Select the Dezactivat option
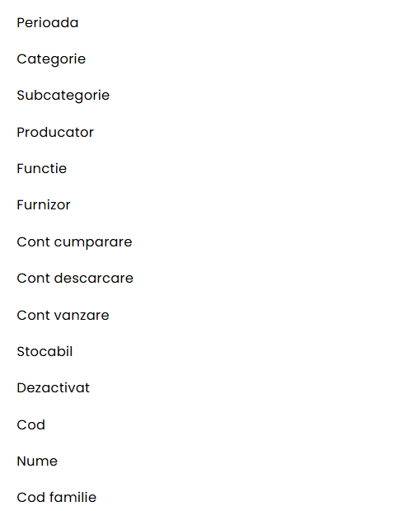 point(53,387)
